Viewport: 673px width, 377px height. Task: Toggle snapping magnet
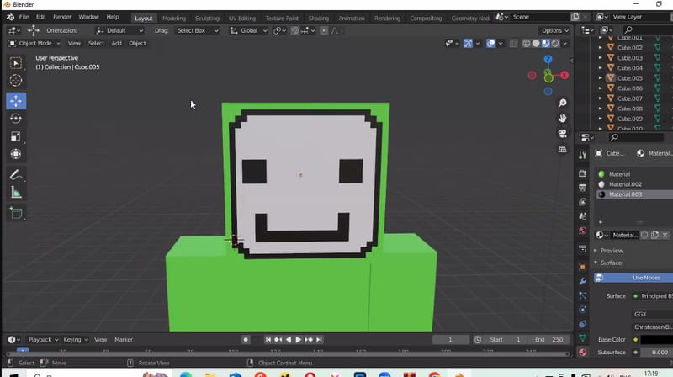(x=295, y=30)
